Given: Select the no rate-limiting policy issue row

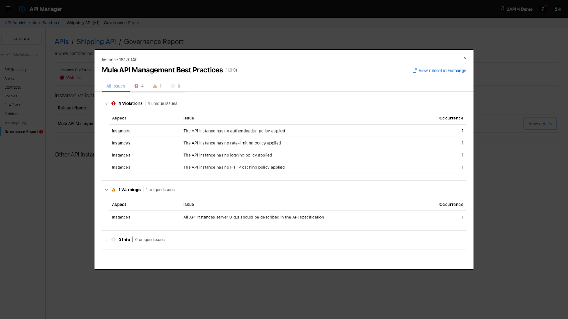Looking at the screenshot, I should [288, 143].
